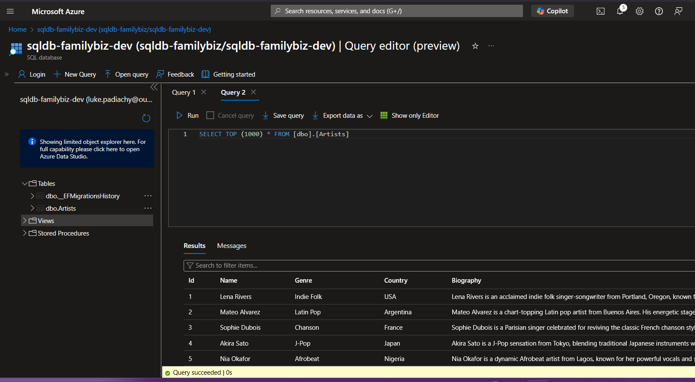Click the Nigeria country cell
This screenshot has height=382, width=695.
coord(394,359)
